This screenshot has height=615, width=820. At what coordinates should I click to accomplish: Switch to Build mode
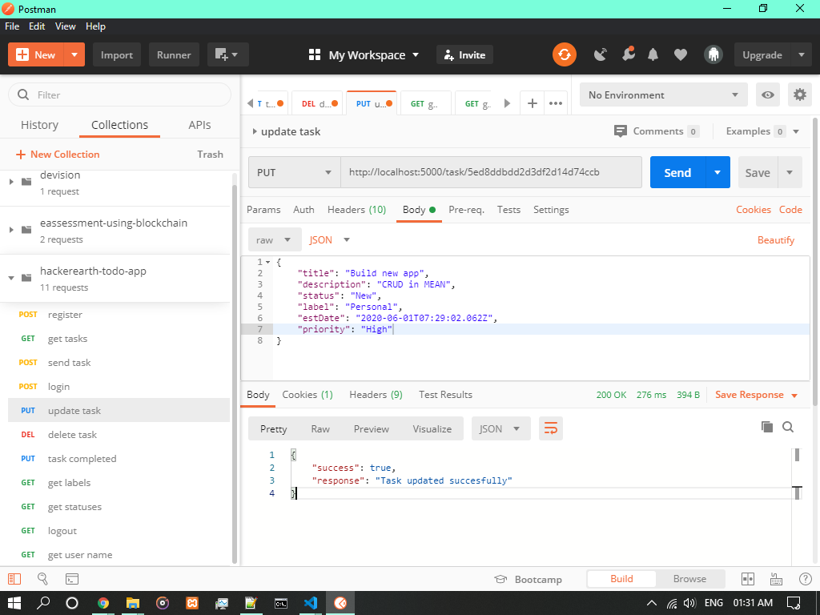click(621, 579)
